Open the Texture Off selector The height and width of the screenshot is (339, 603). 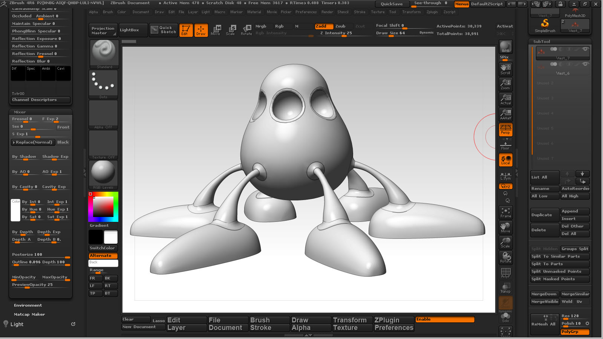[104, 145]
